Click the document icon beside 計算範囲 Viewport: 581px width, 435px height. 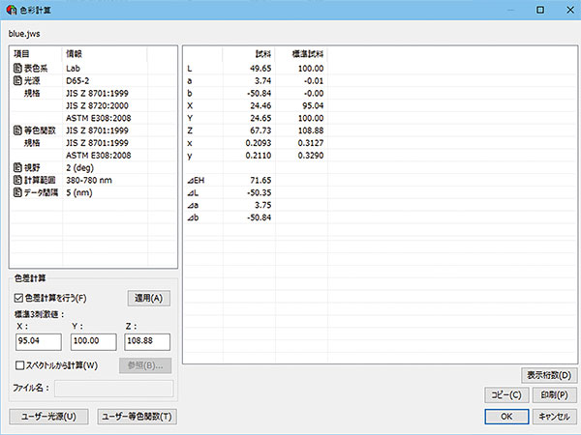point(17,180)
